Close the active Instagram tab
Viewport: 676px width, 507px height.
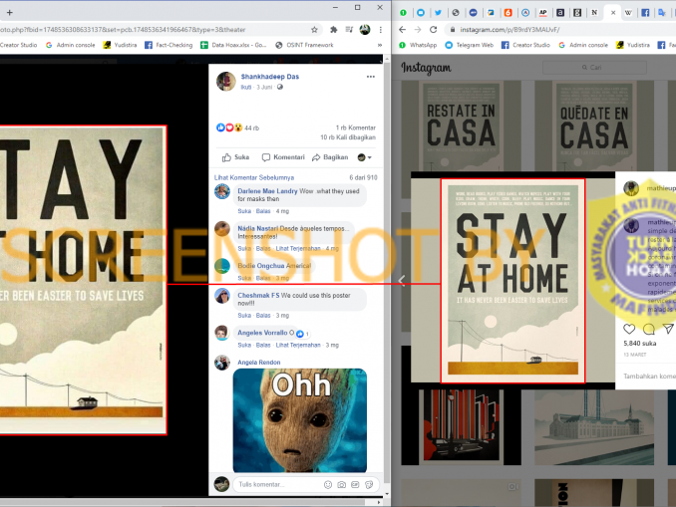(613, 13)
